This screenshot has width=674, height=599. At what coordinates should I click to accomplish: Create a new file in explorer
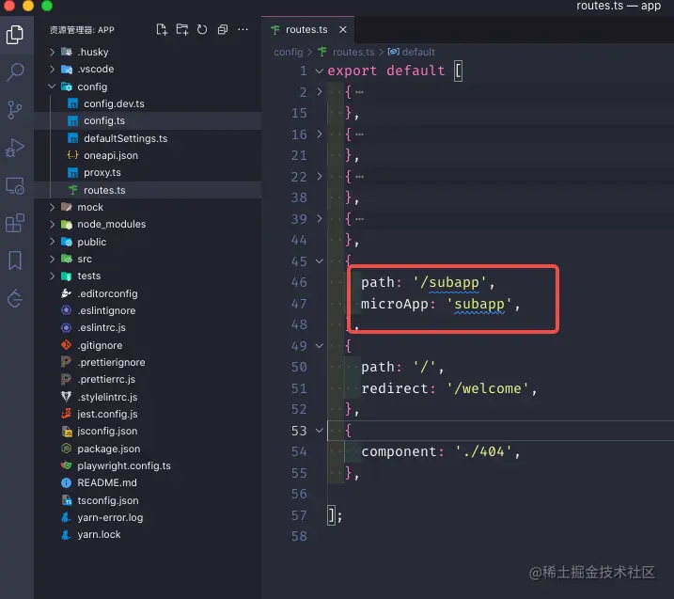[x=162, y=30]
